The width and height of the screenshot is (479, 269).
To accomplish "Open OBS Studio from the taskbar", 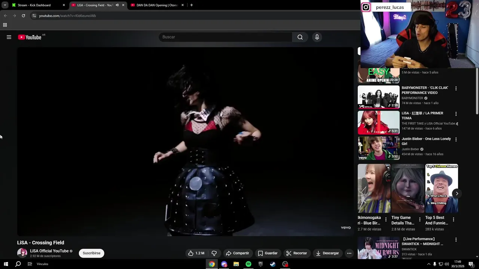I will click(285, 264).
